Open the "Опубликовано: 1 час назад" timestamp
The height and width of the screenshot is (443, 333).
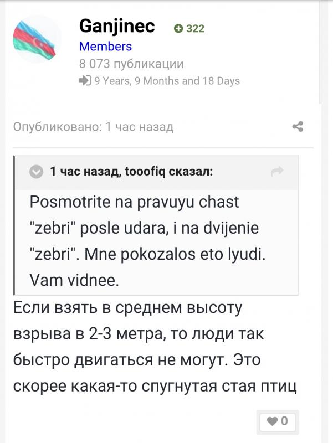tap(93, 127)
